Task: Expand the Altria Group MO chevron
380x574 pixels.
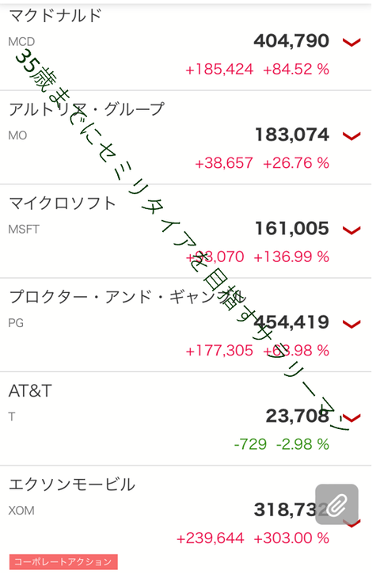Action: pyautogui.click(x=351, y=136)
